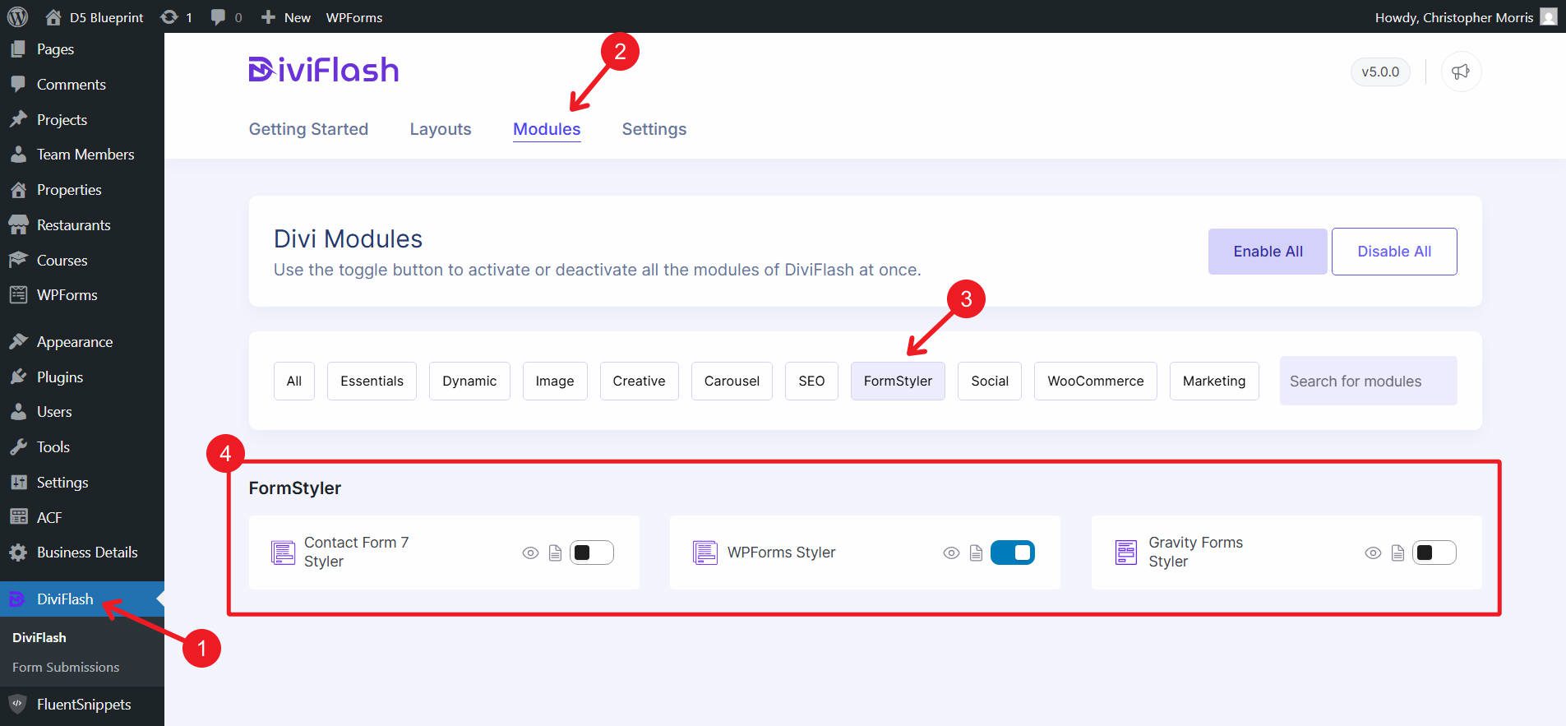Click the Disable All button

point(1394,252)
